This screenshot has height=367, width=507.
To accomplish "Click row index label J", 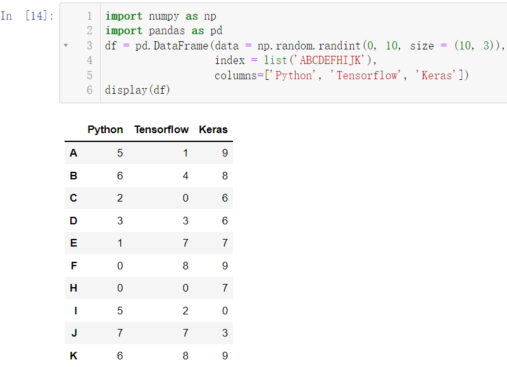I will [x=74, y=333].
